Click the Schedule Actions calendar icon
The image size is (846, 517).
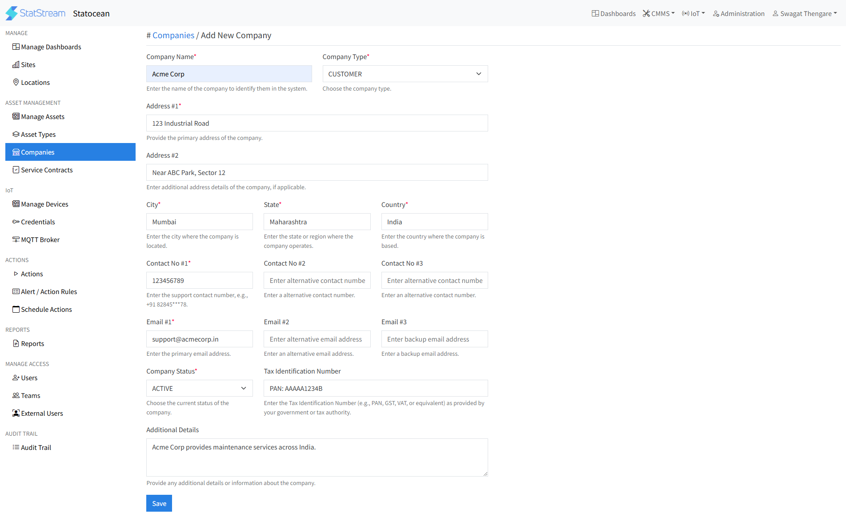coord(16,309)
